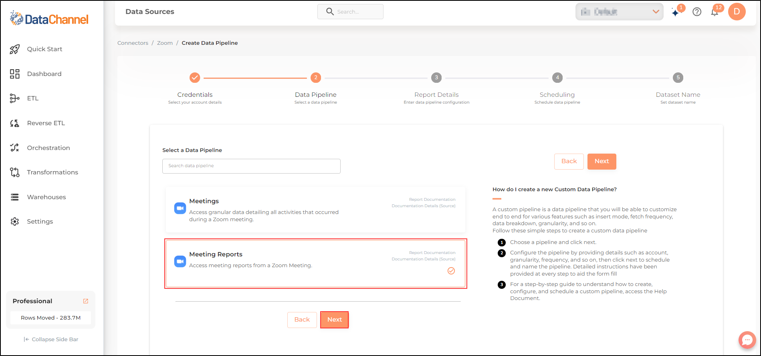Open the notifications bell icon
761x356 pixels.
tap(715, 12)
